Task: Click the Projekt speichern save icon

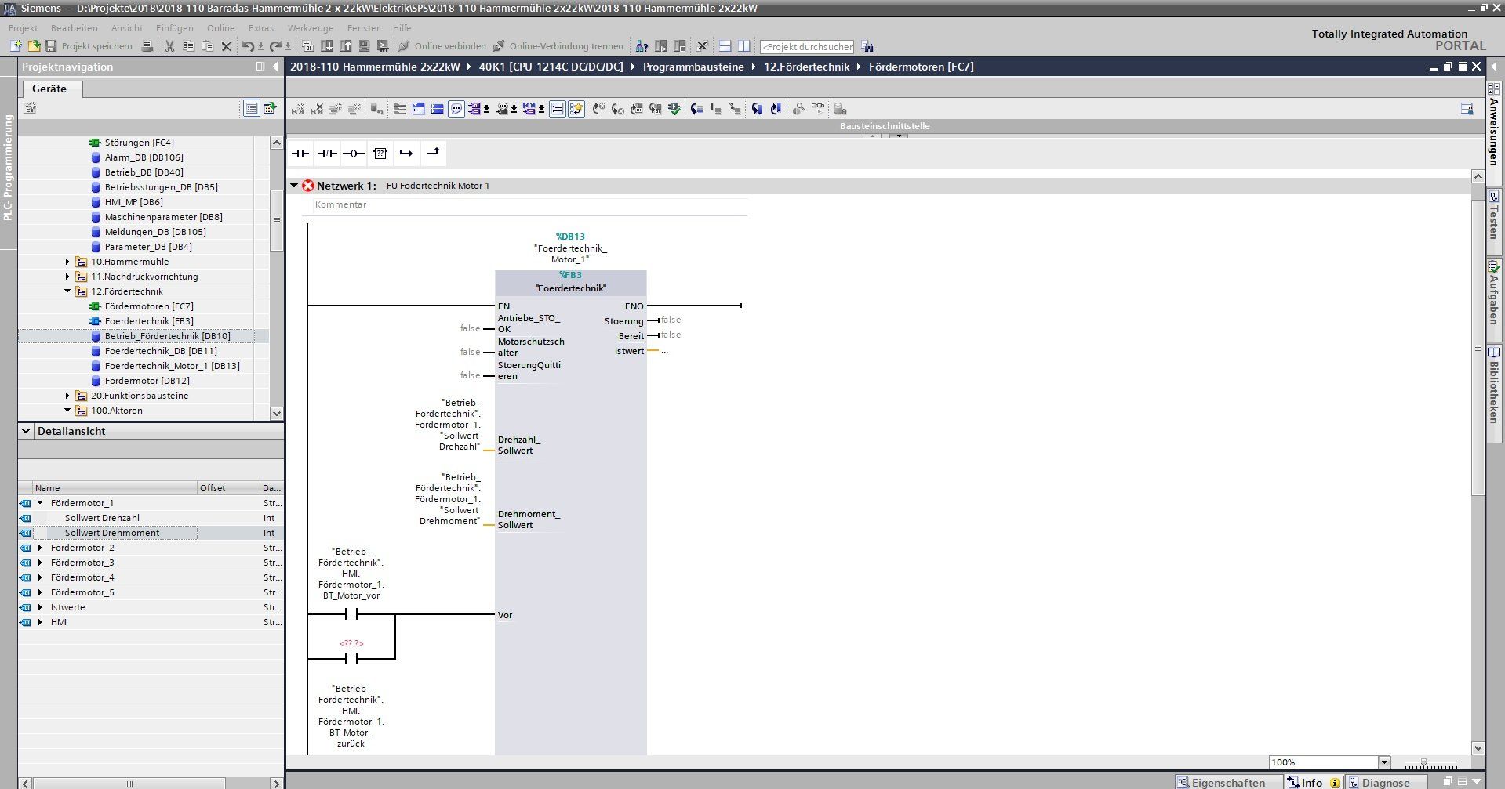Action: tap(52, 46)
